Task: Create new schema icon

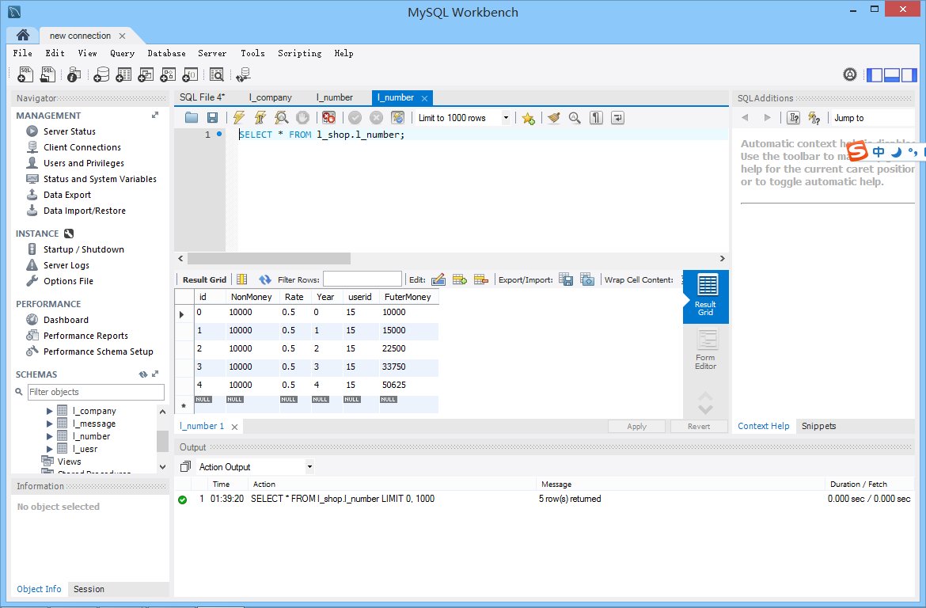Action: (x=101, y=74)
